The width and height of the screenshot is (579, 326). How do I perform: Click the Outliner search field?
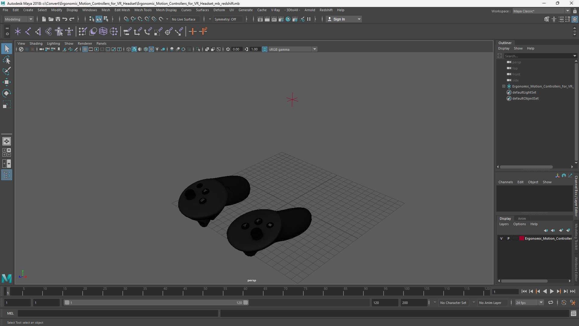(539, 56)
